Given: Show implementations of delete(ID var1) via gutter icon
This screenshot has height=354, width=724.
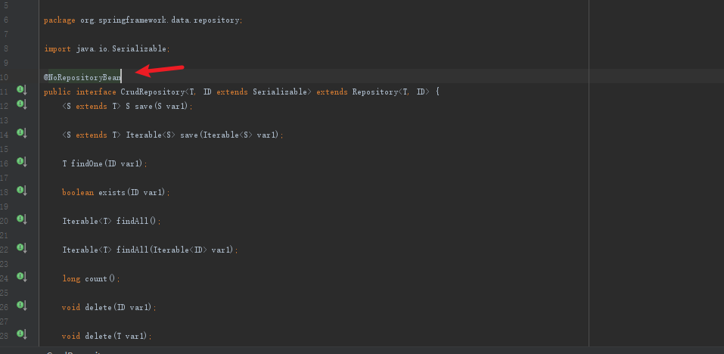Looking at the screenshot, I should tap(21, 306).
